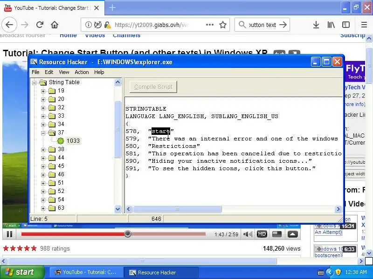Viewport: 373px width, 279px height.
Task: Close the YouTube Tutorial tab
Action: [97, 8]
